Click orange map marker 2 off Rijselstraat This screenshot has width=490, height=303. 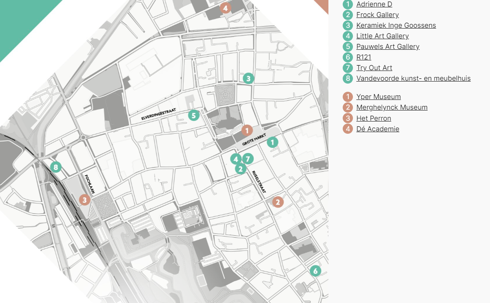(278, 202)
